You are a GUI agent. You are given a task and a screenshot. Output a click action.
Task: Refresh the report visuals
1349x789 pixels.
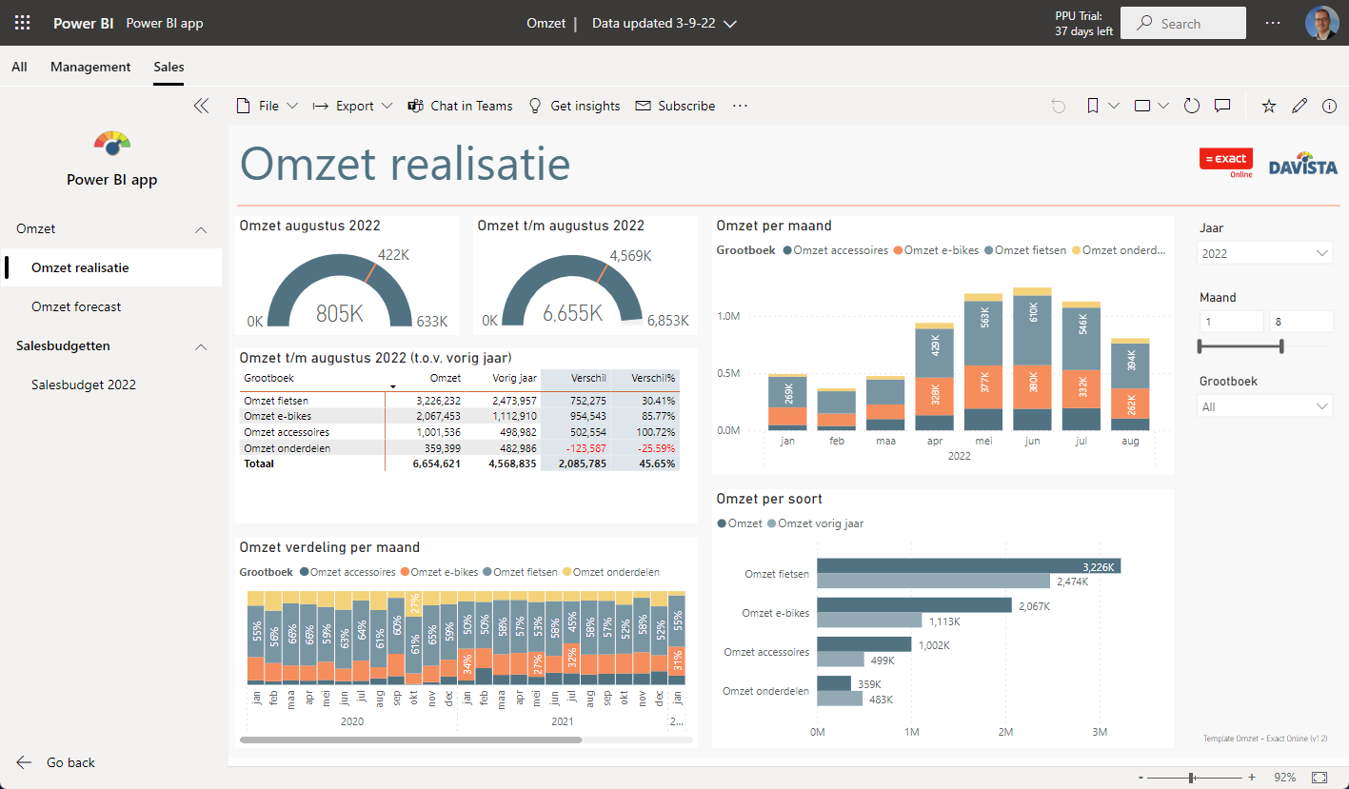pyautogui.click(x=1191, y=106)
